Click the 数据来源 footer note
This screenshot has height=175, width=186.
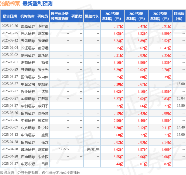tap(40, 172)
